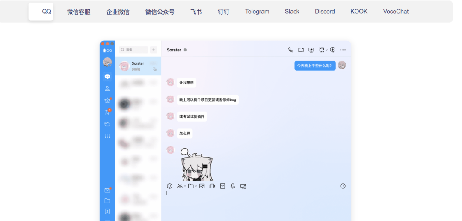Viewport: 462px width, 221px height.
Task: Click the monitor and phone devices icon
Action: pos(243,186)
